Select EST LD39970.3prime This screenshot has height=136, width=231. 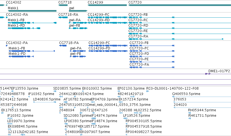21,121
